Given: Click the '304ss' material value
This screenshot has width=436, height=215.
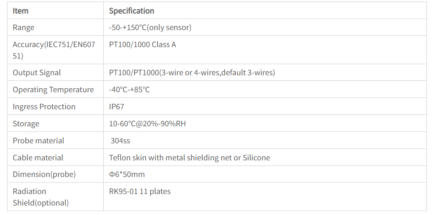Looking at the screenshot, I should tap(120, 141).
